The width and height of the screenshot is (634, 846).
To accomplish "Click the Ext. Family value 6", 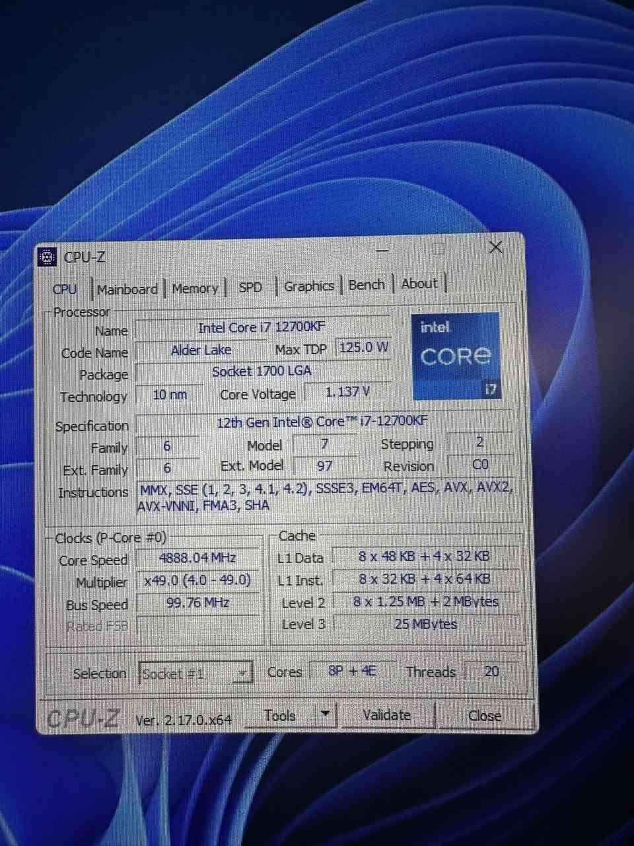I will pos(167,468).
